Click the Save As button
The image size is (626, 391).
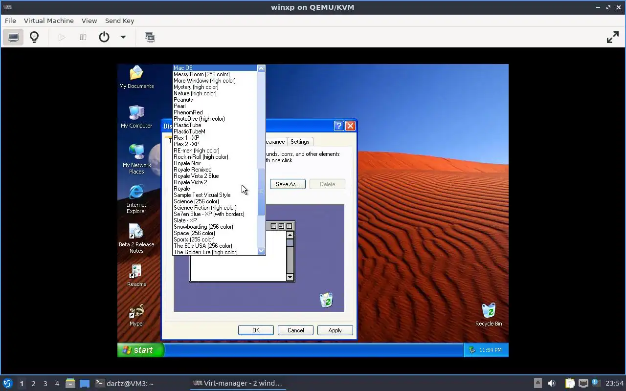[288, 184]
